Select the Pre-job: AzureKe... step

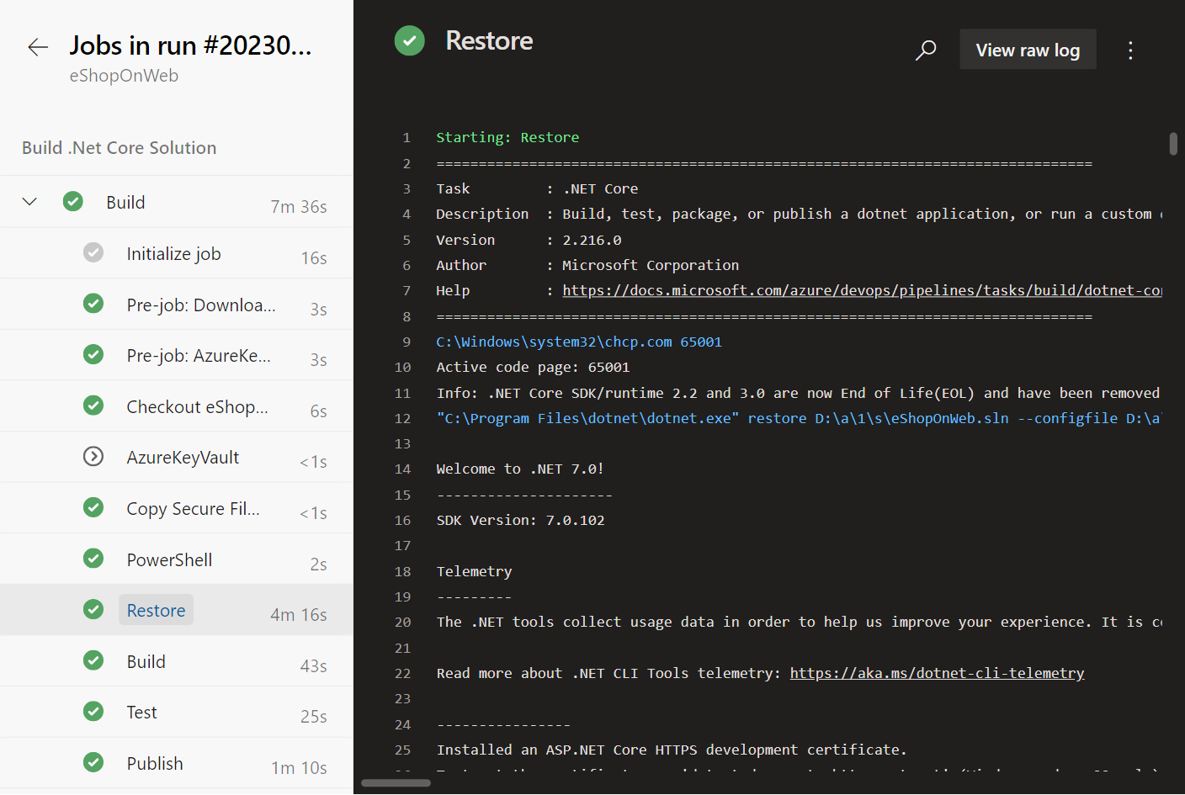[x=177, y=355]
